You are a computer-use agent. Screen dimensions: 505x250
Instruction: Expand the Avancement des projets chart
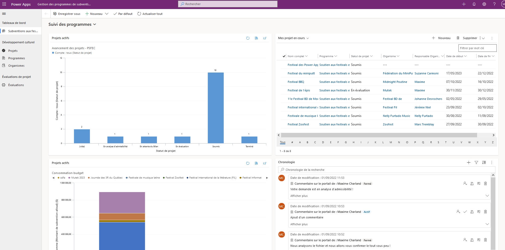265,38
